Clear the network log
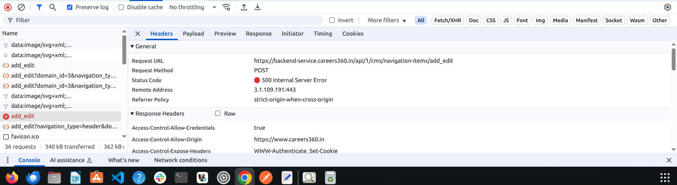677x185 pixels. click(x=21, y=7)
